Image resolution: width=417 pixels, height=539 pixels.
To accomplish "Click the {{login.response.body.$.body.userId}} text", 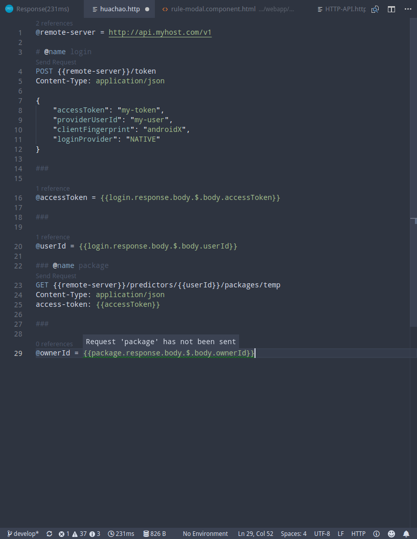I will point(158,246).
